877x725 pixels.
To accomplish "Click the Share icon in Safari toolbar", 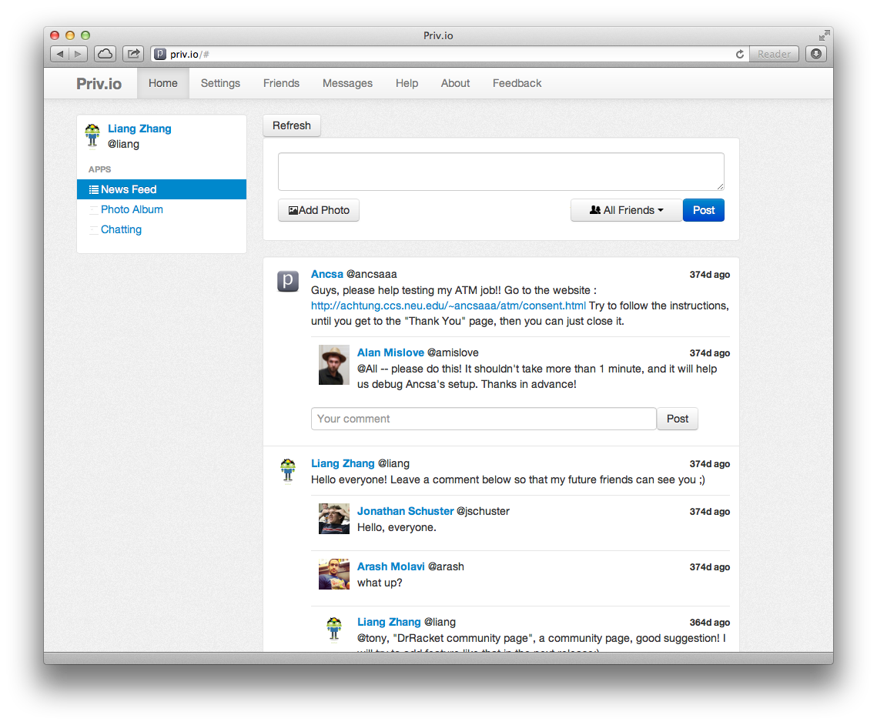I will pos(133,54).
